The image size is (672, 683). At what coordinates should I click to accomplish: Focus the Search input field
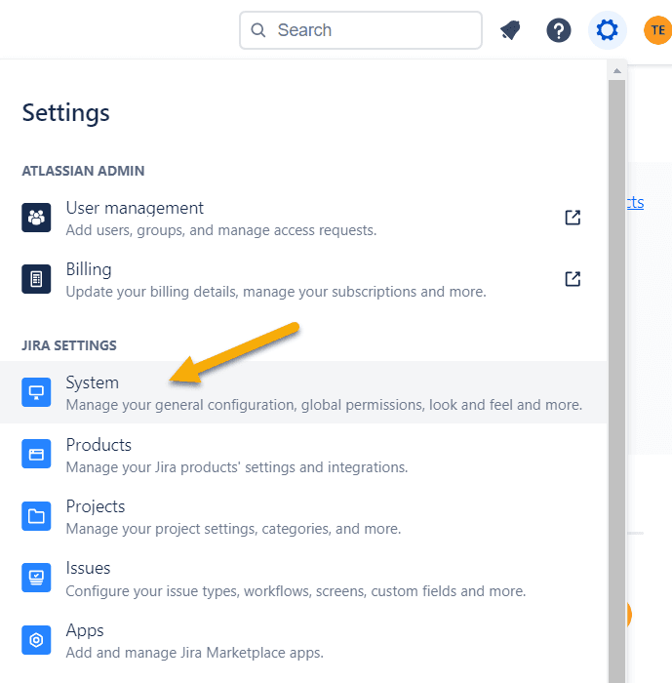click(361, 30)
